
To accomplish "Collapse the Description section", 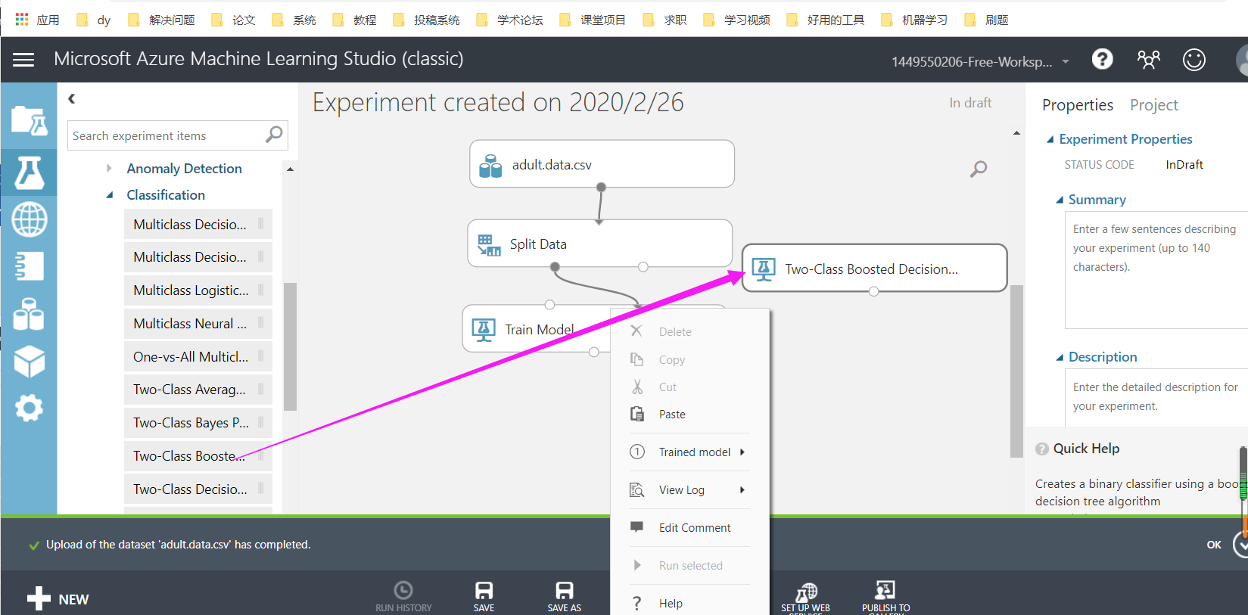I will (x=1060, y=357).
